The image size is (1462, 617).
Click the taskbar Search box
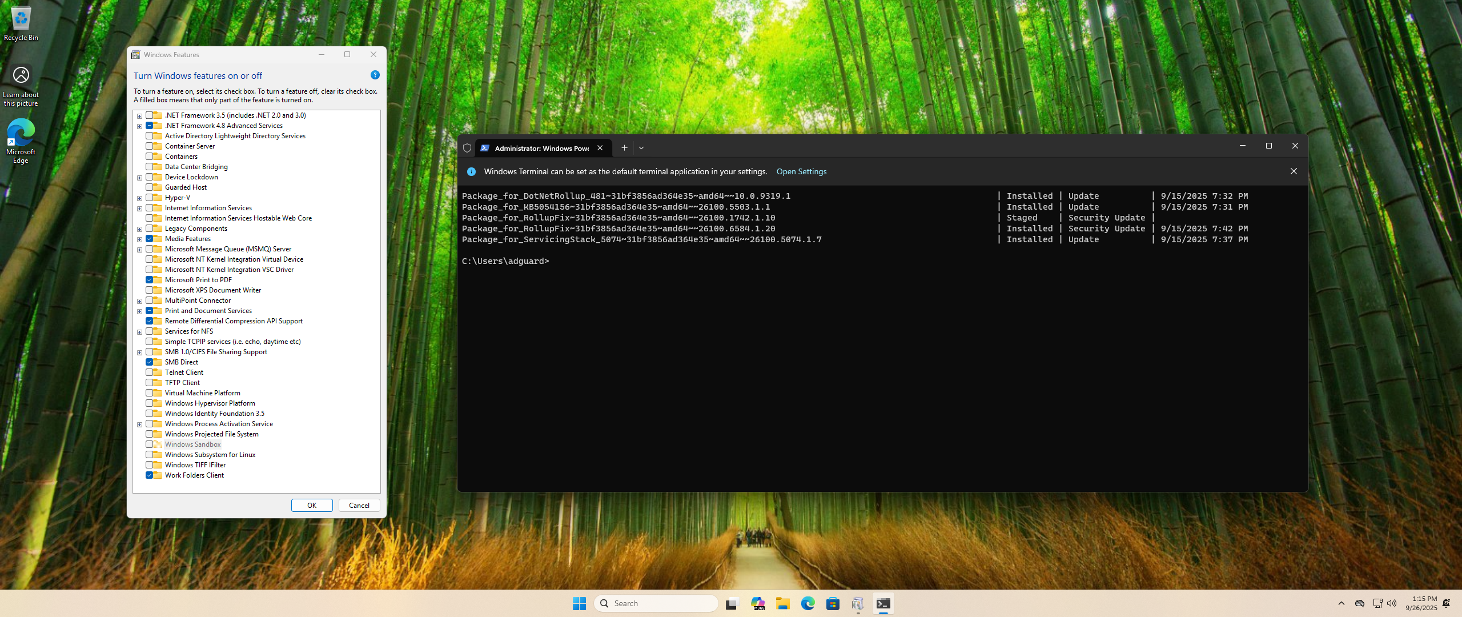point(656,603)
